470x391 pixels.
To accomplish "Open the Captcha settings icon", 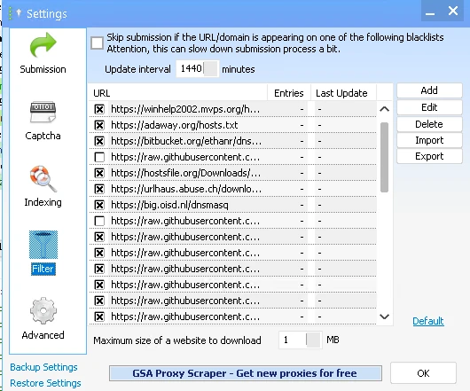I will [43, 112].
